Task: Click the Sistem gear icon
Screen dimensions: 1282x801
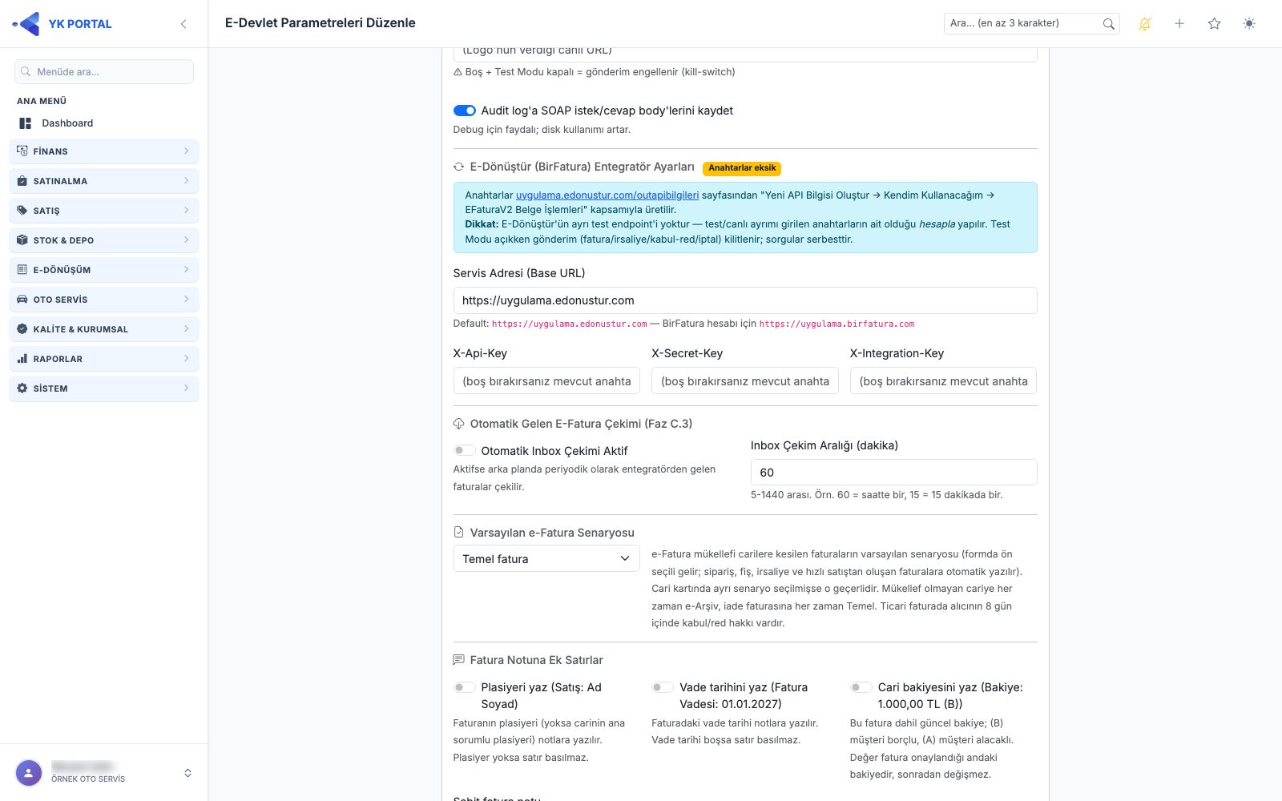Action: click(22, 388)
